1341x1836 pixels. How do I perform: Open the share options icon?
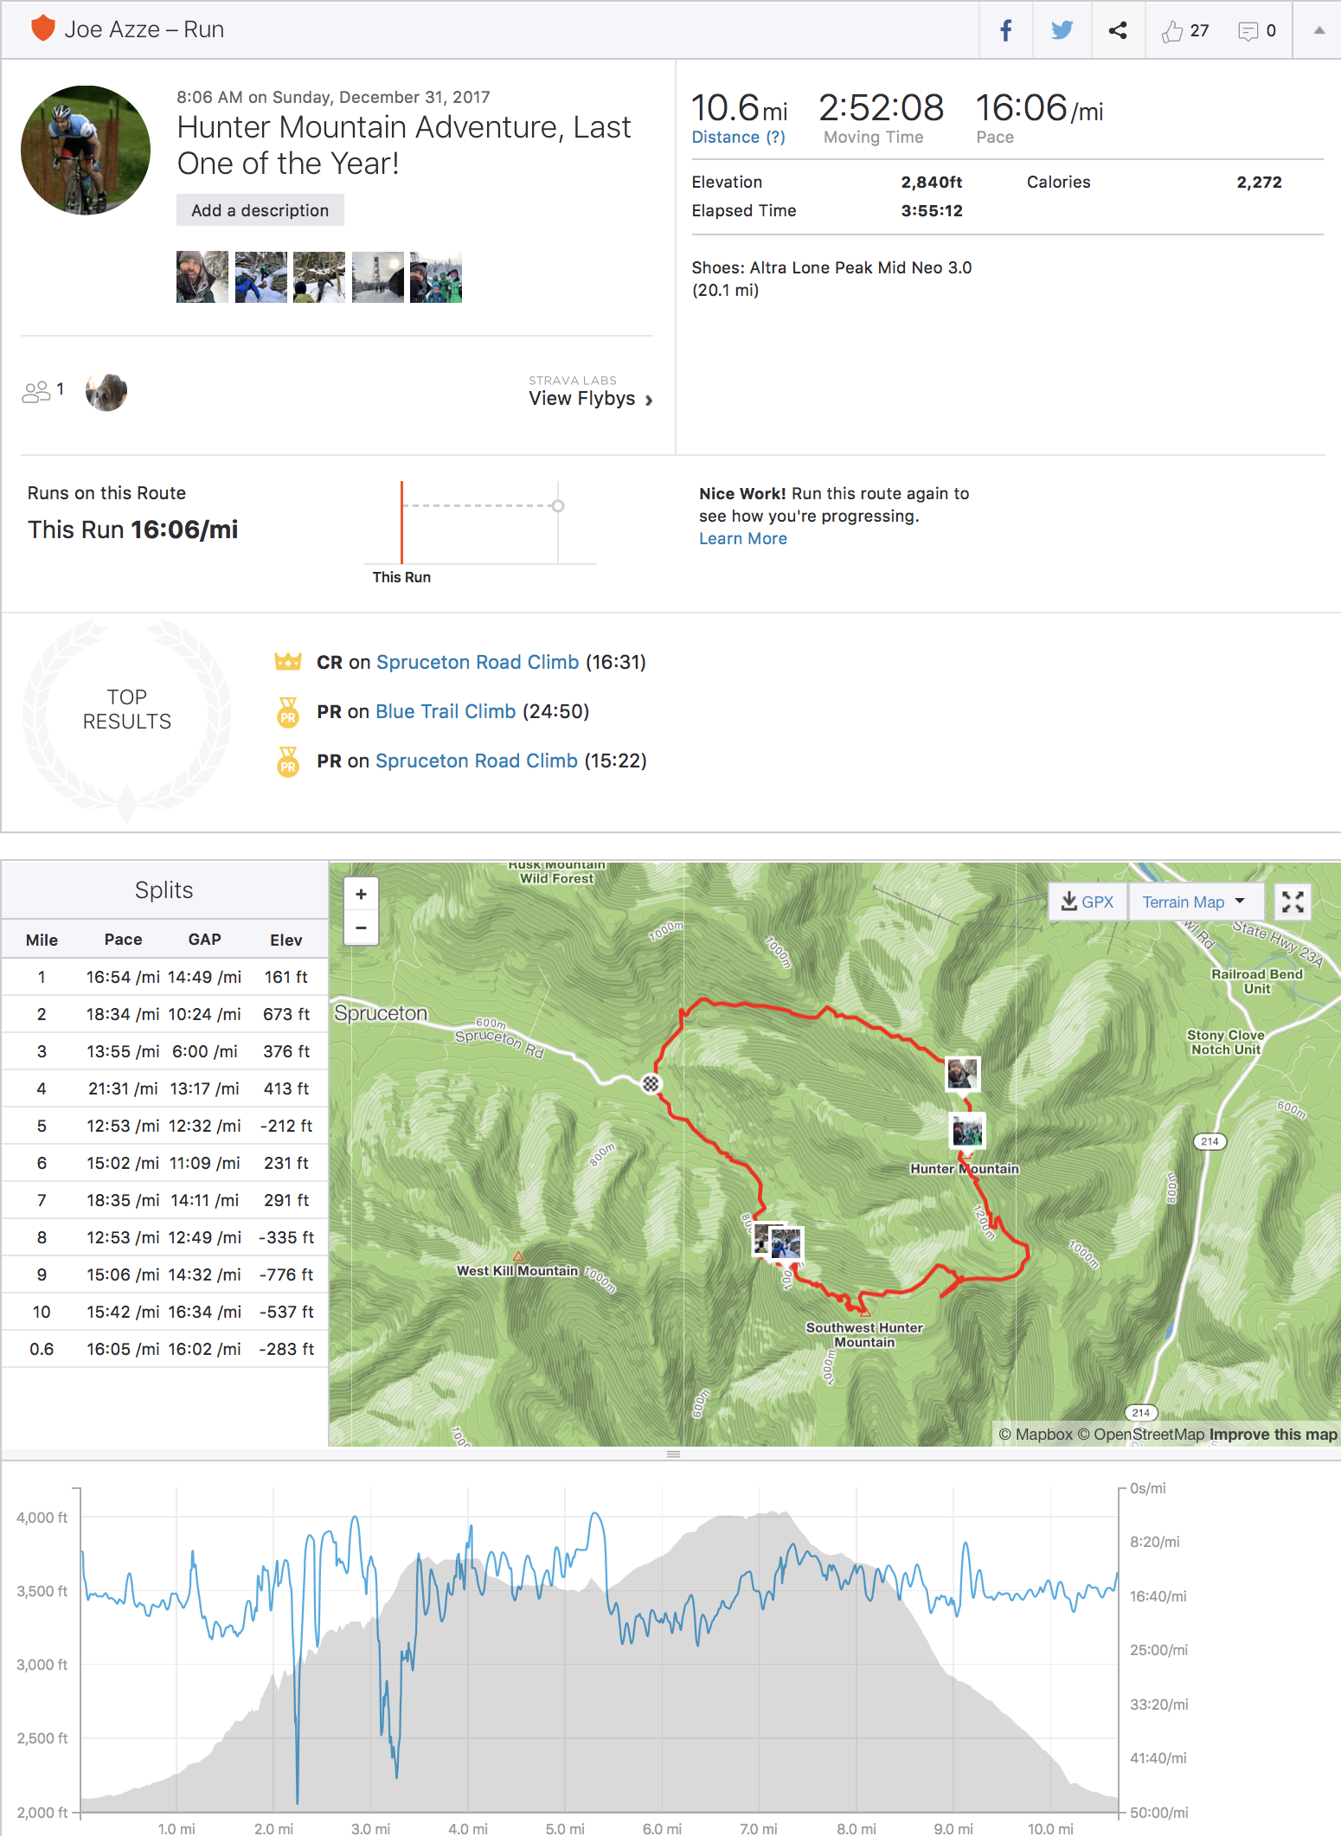click(x=1118, y=30)
